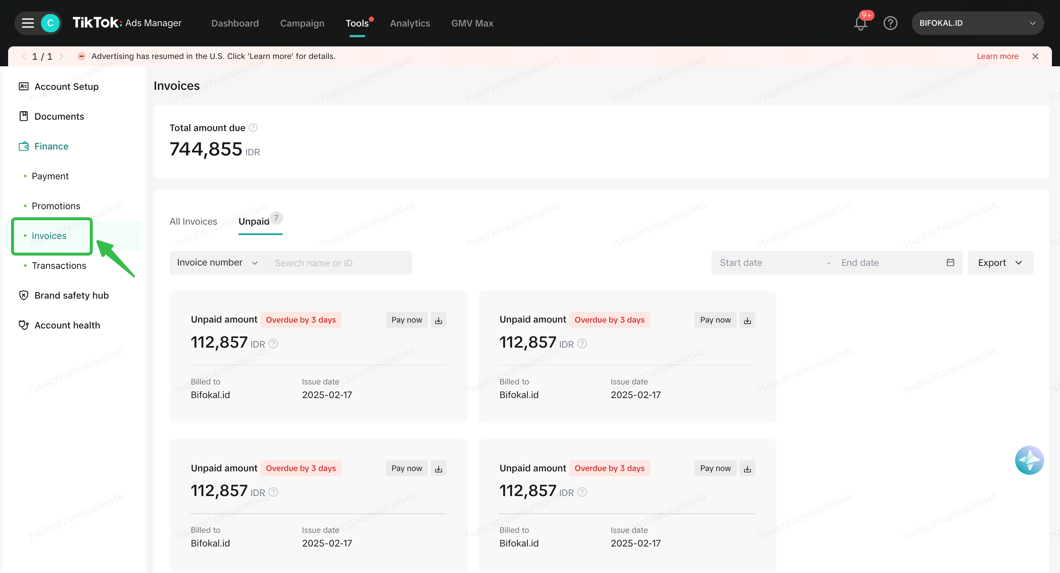This screenshot has height=573, width=1060.
Task: Open the floating AI assistant icon
Action: [x=1029, y=460]
